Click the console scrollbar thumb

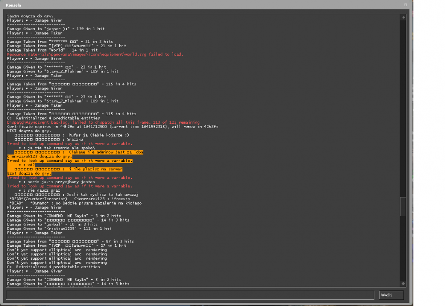coord(403,206)
